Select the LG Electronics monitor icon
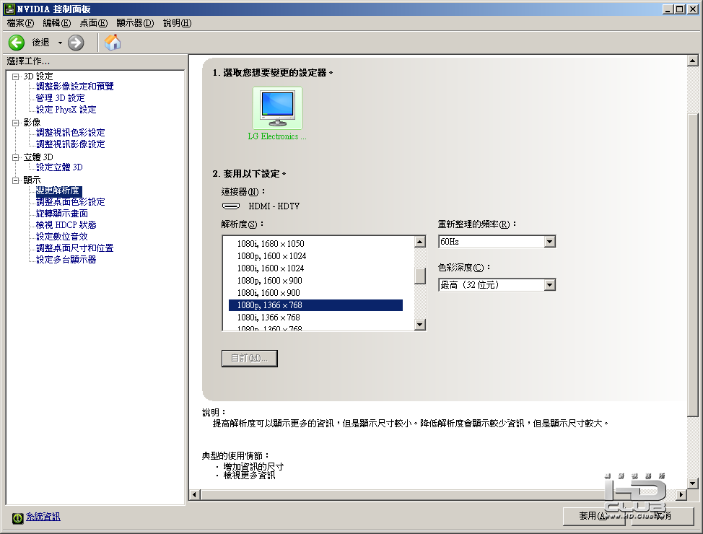 tap(277, 108)
